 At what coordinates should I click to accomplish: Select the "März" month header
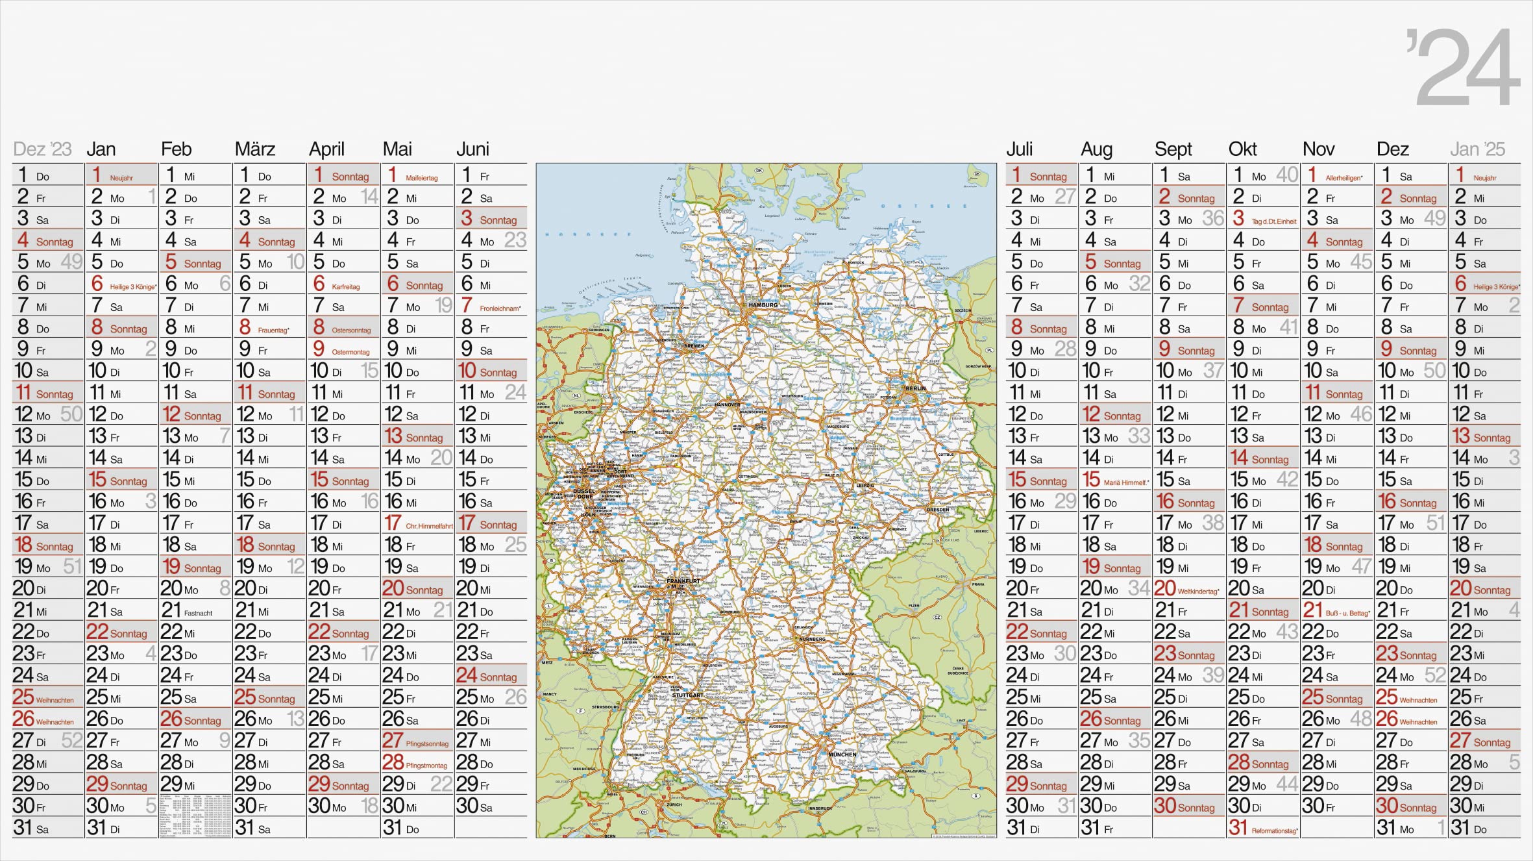pos(255,149)
